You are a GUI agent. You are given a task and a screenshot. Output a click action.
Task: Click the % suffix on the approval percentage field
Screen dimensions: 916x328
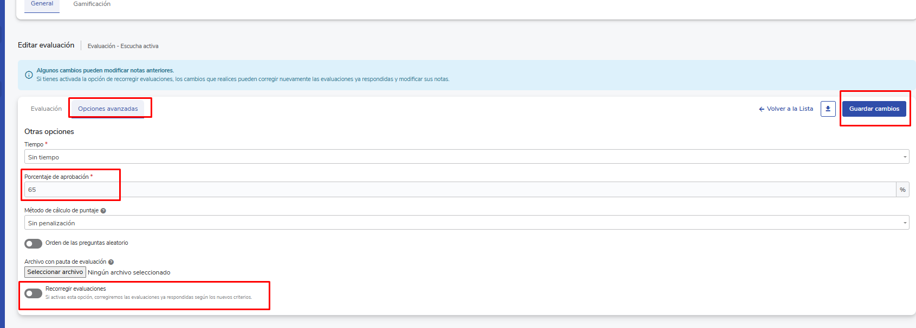902,190
